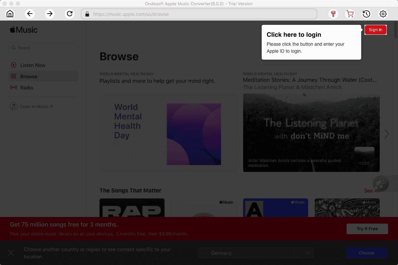The height and width of the screenshot is (265, 398).
Task: Open the blue A-letter playlist thumbnail
Action: tap(276, 208)
